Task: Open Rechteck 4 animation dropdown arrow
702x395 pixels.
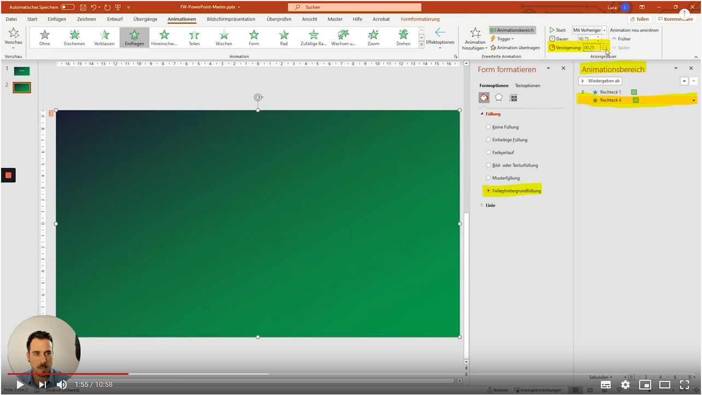Action: point(694,101)
